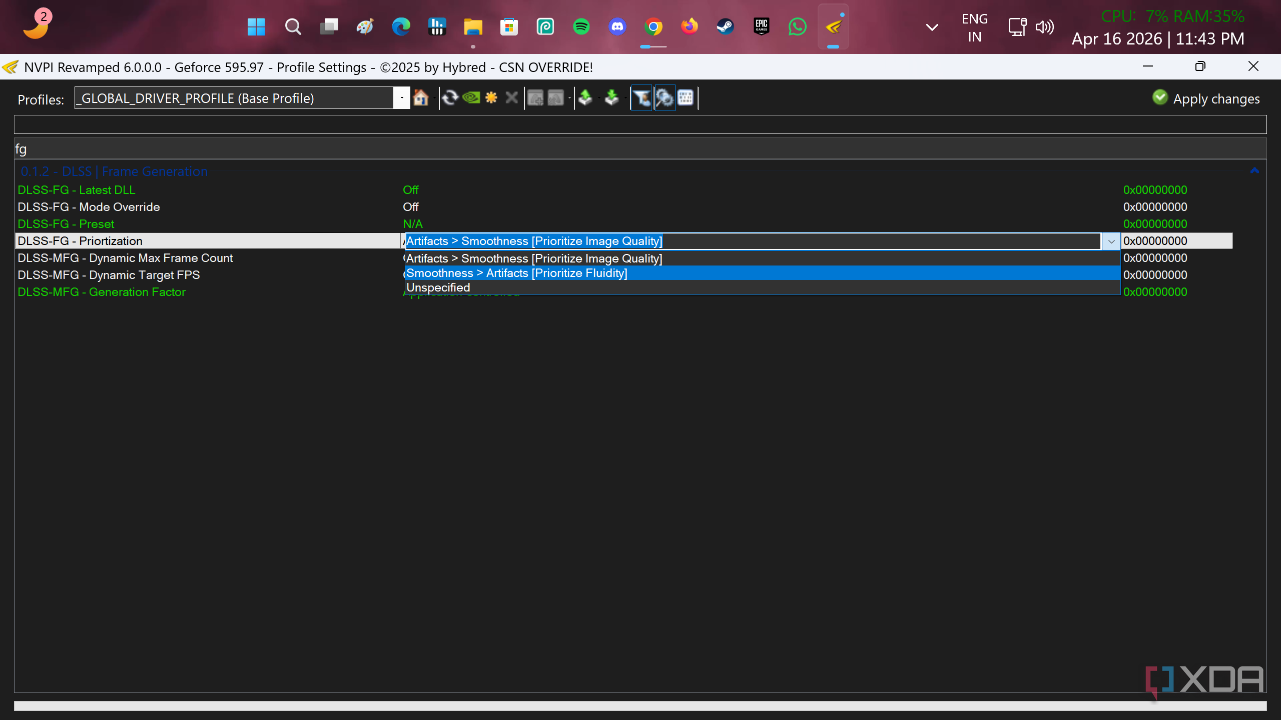Select the DLSS-MFG - Dynamic Max Frame Count row
Viewport: 1281px width, 720px height.
tap(125, 258)
